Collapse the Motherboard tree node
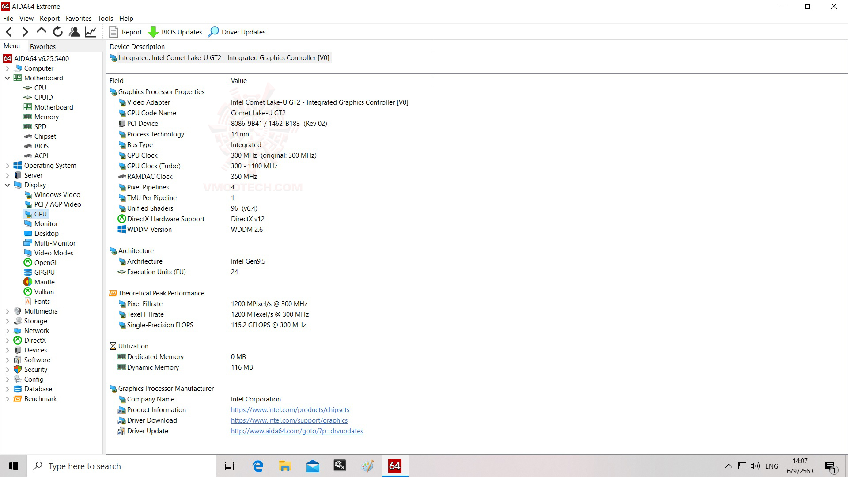Viewport: 848px width, 477px height. click(x=8, y=78)
